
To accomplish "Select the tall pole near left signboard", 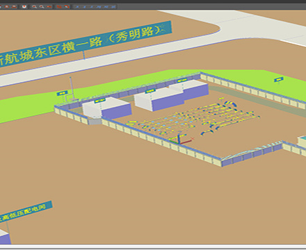I will click(x=72, y=89).
